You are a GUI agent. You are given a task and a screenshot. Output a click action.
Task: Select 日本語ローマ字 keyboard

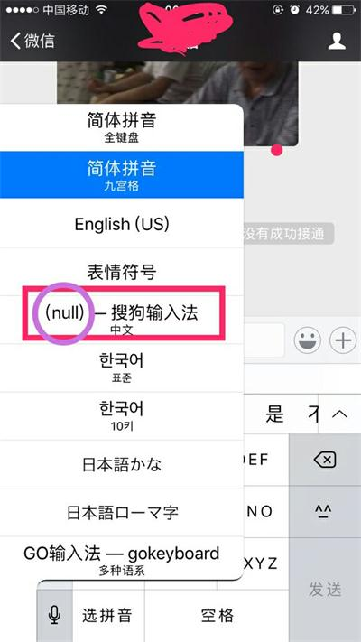click(x=122, y=512)
